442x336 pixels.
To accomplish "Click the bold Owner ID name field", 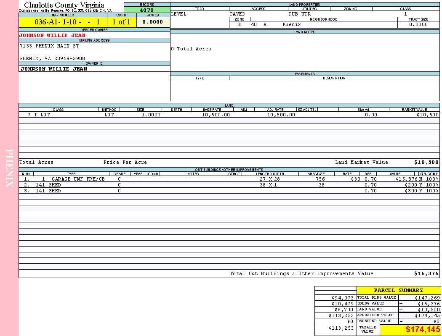I will tap(54, 69).
